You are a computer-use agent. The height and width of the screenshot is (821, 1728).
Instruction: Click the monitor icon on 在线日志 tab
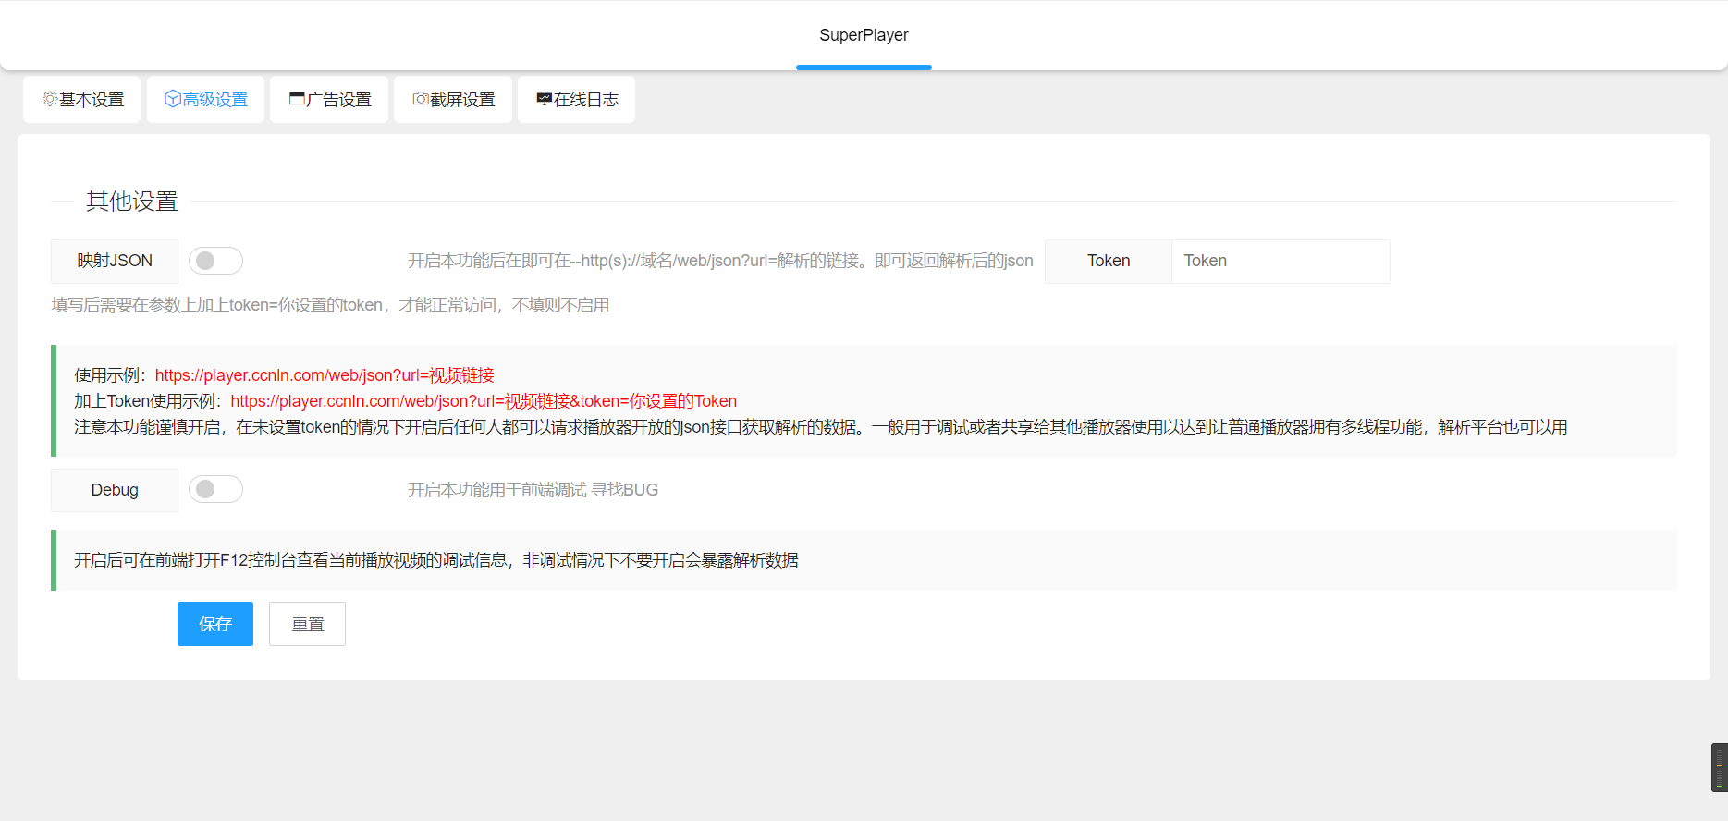click(544, 99)
